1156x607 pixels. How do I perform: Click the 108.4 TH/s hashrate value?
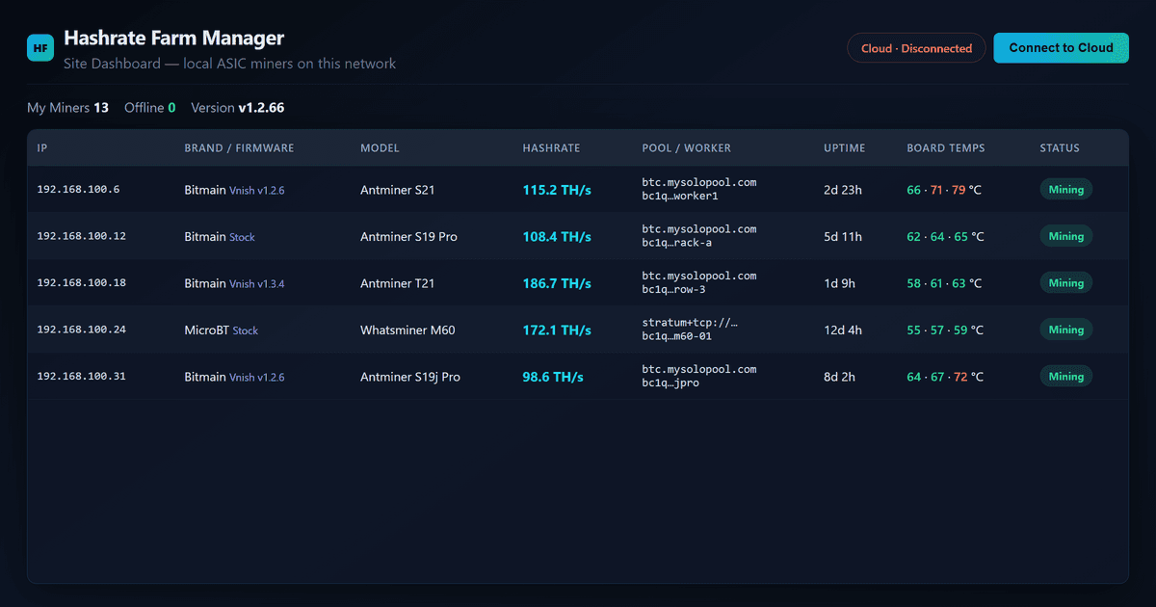tap(557, 236)
